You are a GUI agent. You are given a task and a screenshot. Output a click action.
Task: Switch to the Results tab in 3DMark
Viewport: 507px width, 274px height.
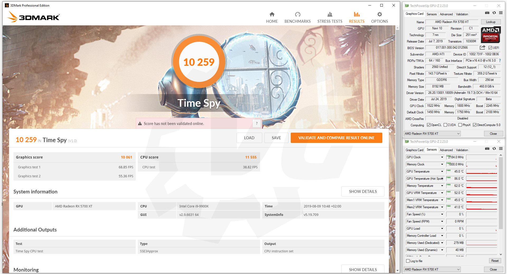(356, 17)
